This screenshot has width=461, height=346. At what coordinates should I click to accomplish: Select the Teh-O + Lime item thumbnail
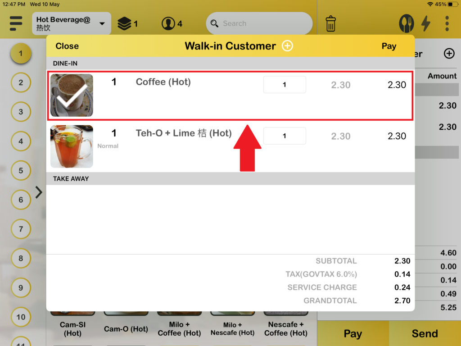(x=72, y=146)
